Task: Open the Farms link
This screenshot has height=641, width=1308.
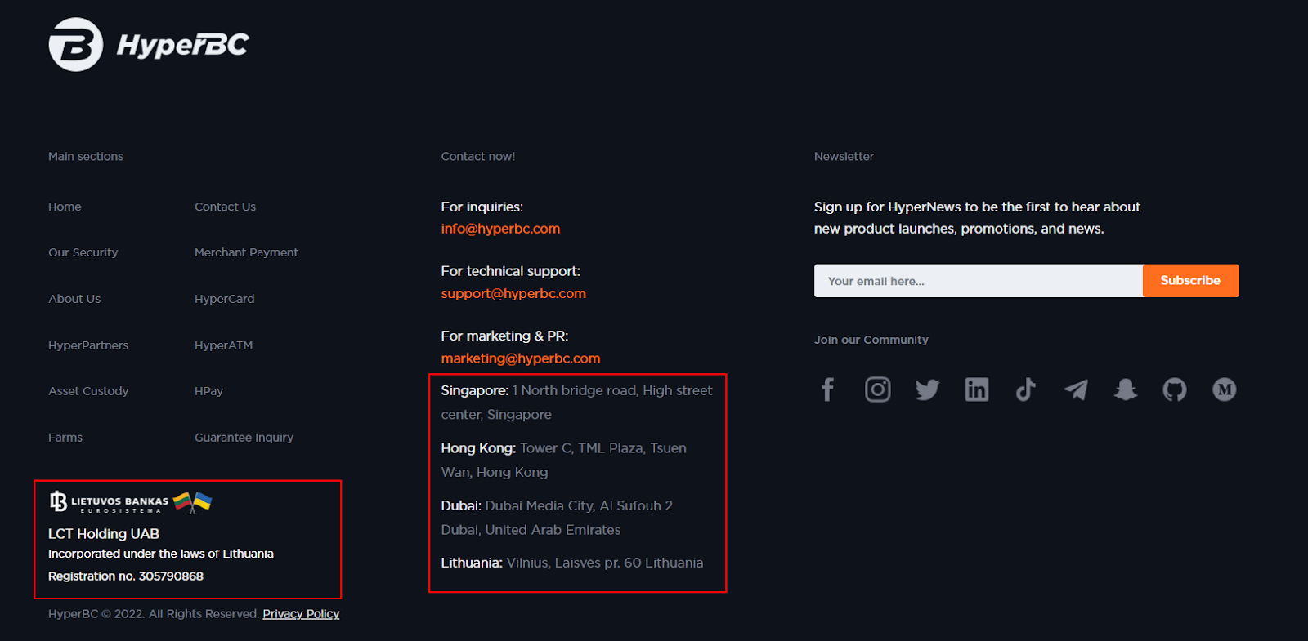Action: tap(65, 438)
